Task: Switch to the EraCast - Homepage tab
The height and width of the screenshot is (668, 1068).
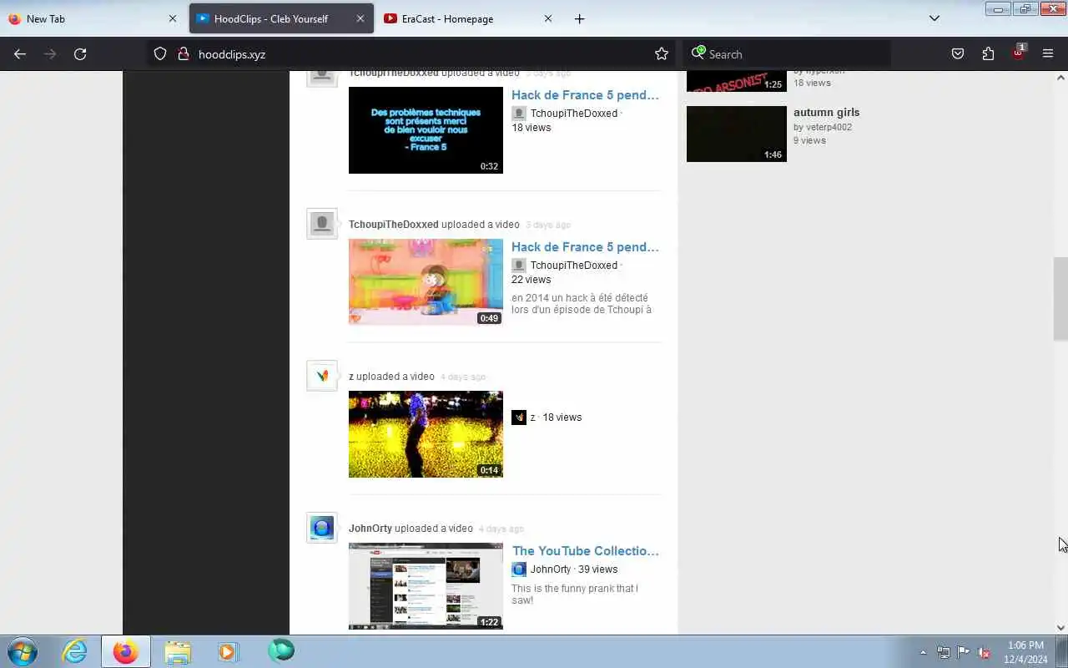Action: click(x=467, y=18)
